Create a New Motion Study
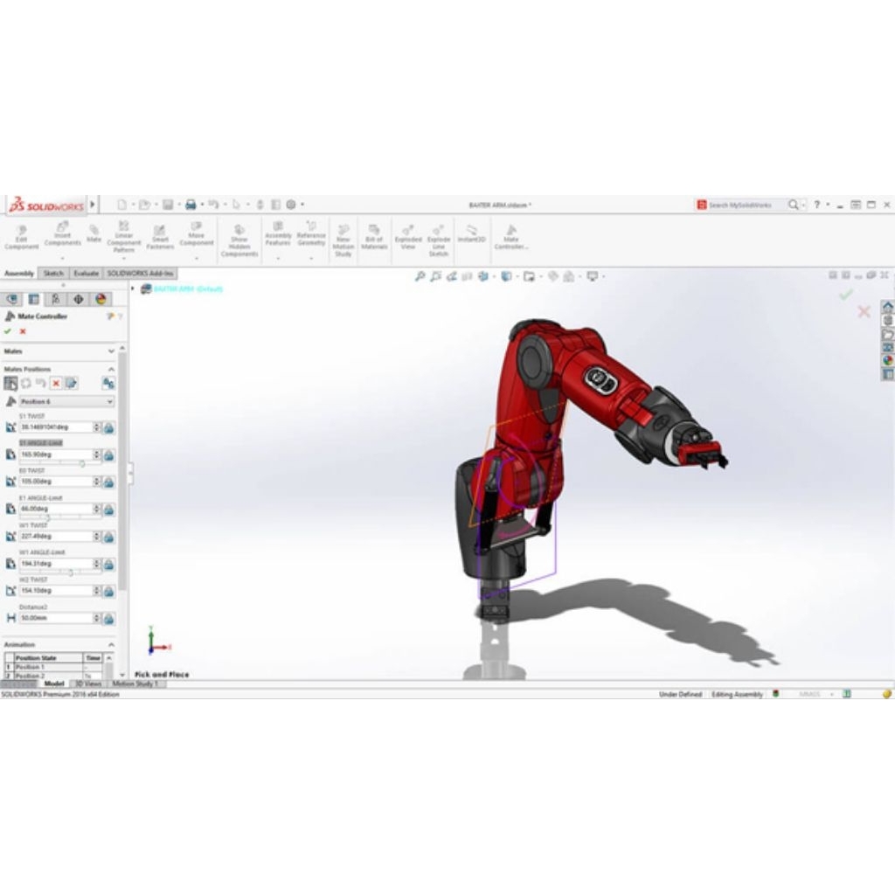 coord(343,240)
